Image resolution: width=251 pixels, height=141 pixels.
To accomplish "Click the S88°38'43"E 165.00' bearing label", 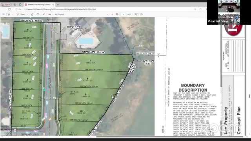I will click(x=32, y=21).
